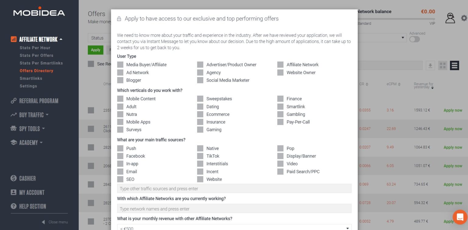Click the Mobidea logo
The width and height of the screenshot is (468, 230).
[39, 12]
